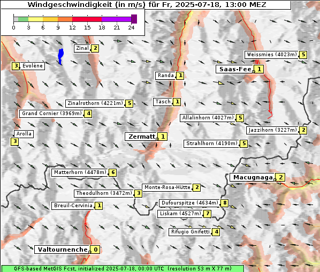Click the location marker circle at Saas-Fee
Viewport: 320px width, 272px height.
coord(254,71)
